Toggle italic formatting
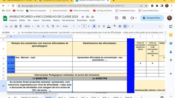This screenshot has height=98, width=175. (x=99, y=26)
